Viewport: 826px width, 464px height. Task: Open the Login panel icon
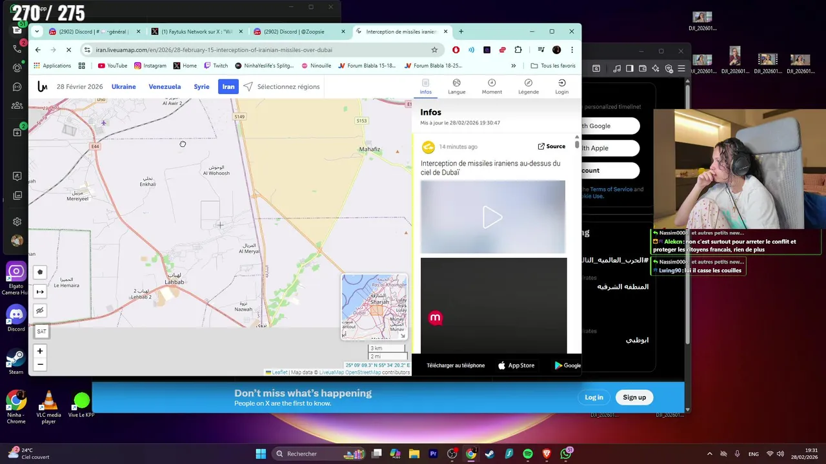[561, 86]
